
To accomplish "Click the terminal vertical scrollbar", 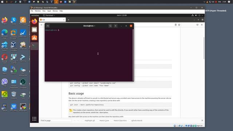I will coord(133,55).
